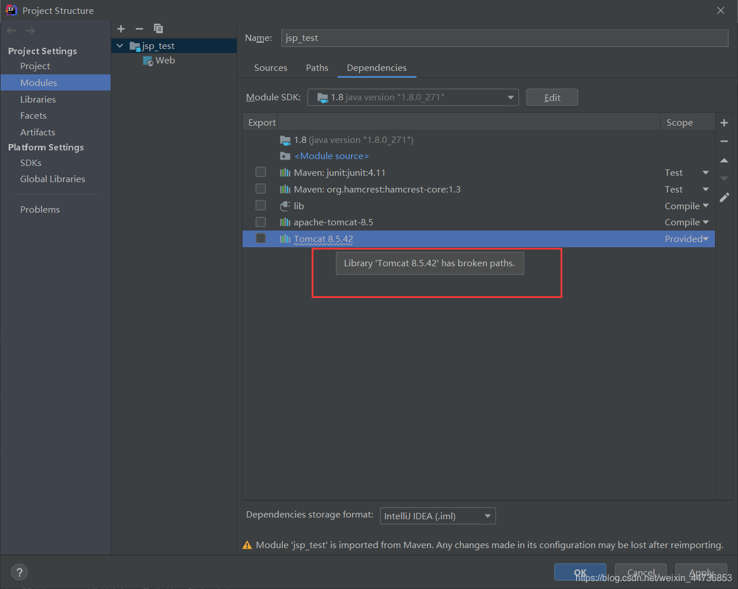Open Provided scope dropdown for Tomcat 8.5.42
Image resolution: width=738 pixels, height=589 pixels.
point(705,239)
